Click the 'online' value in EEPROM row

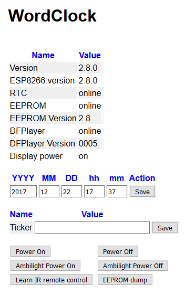[x=90, y=105]
